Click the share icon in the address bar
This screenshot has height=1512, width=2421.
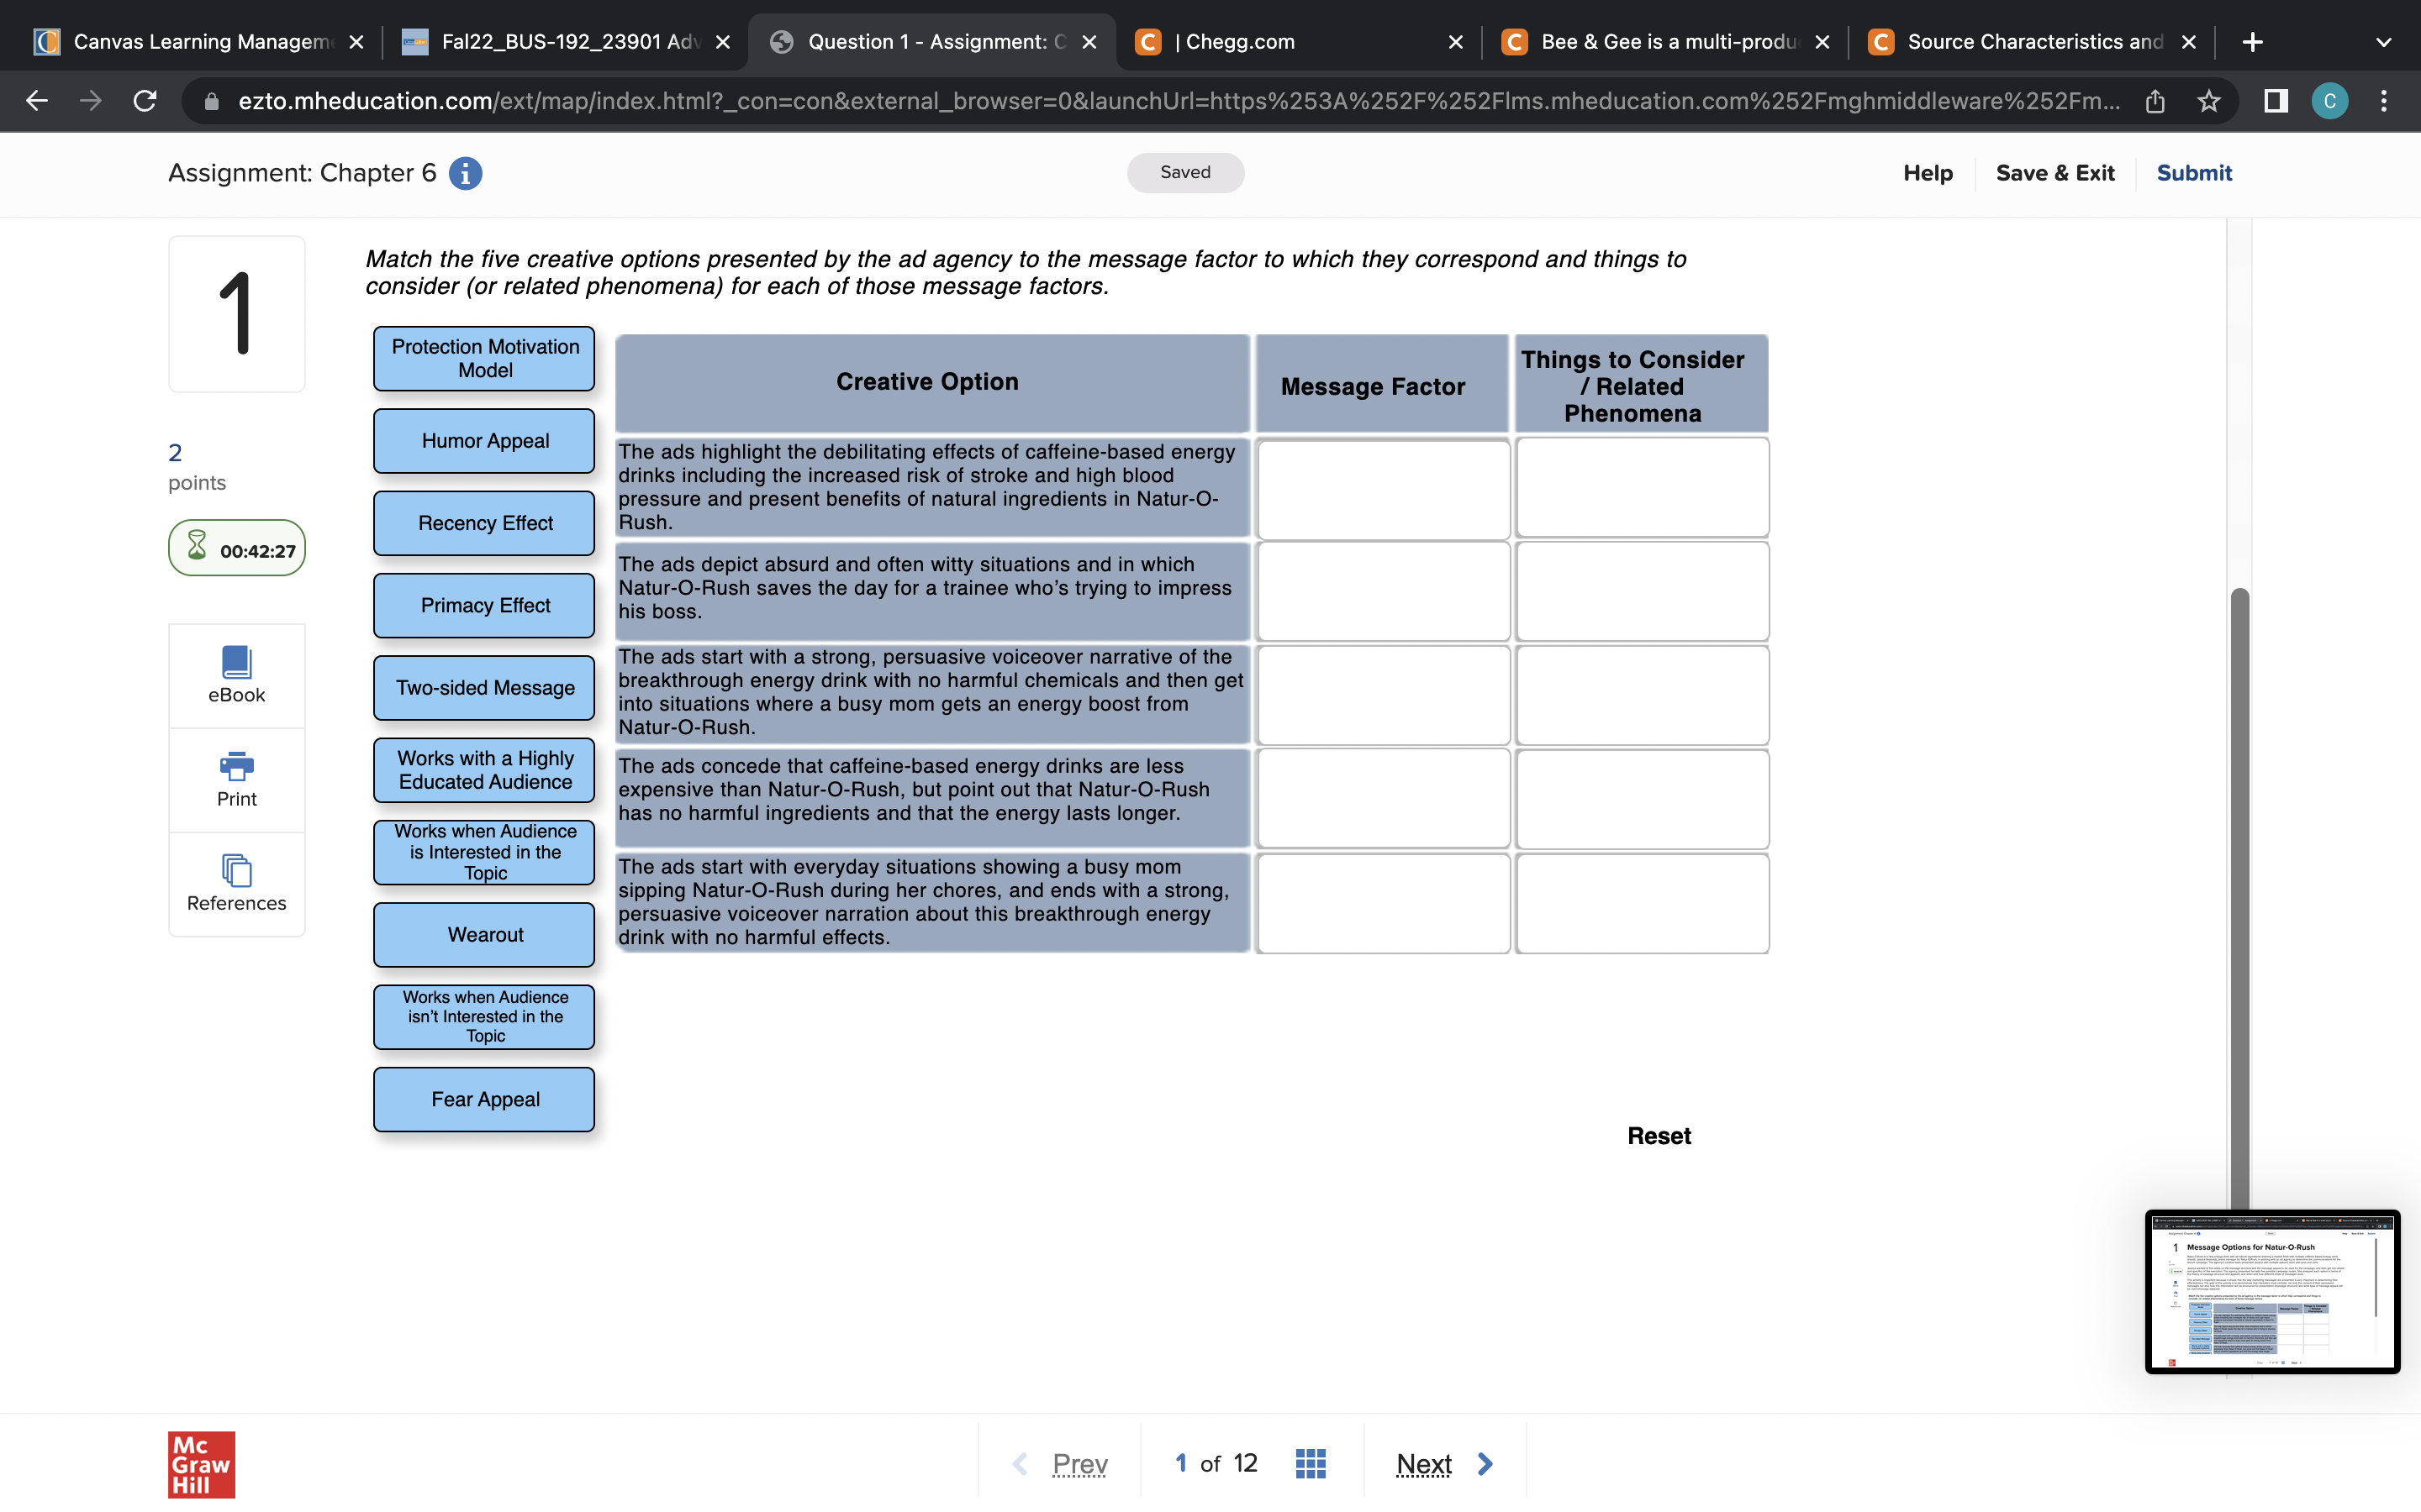coord(2156,100)
